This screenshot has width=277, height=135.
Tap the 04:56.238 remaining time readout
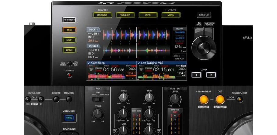(x=114, y=69)
